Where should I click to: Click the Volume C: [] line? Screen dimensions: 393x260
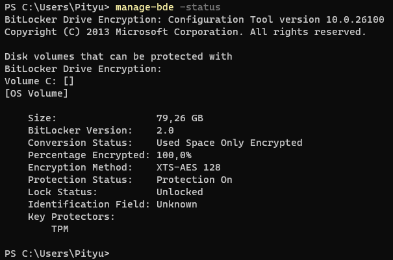(x=39, y=81)
